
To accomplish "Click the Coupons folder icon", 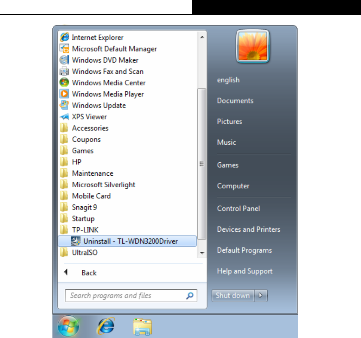I will 64,139.
